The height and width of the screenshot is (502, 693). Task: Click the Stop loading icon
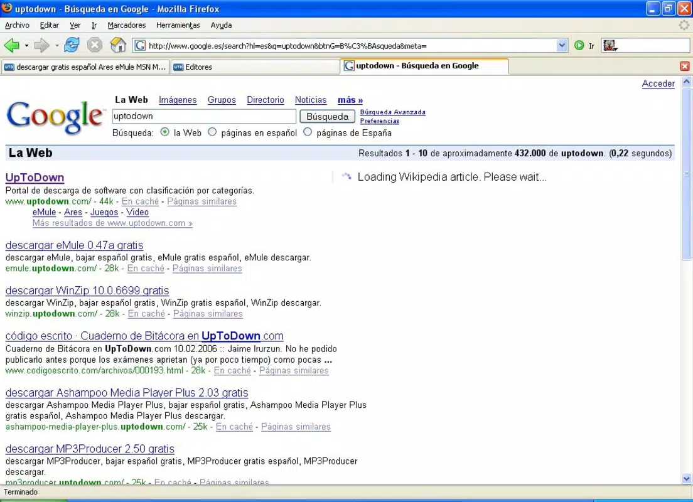pyautogui.click(x=95, y=45)
